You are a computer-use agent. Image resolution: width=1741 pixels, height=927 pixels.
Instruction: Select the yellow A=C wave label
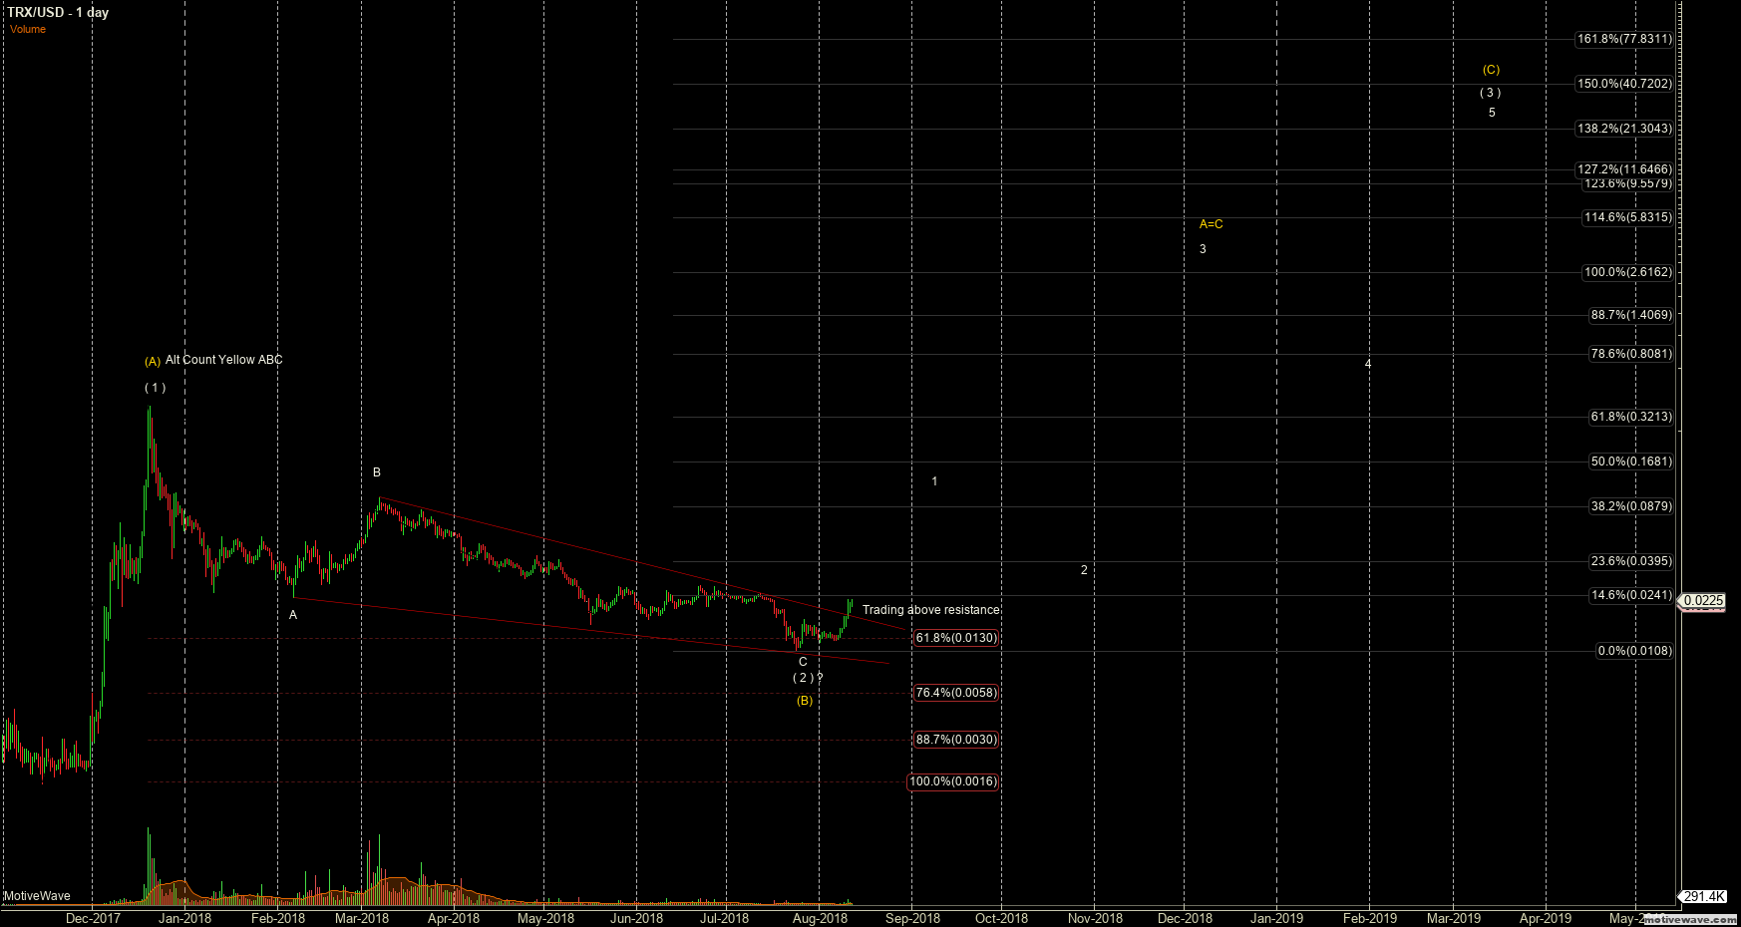[1211, 225]
